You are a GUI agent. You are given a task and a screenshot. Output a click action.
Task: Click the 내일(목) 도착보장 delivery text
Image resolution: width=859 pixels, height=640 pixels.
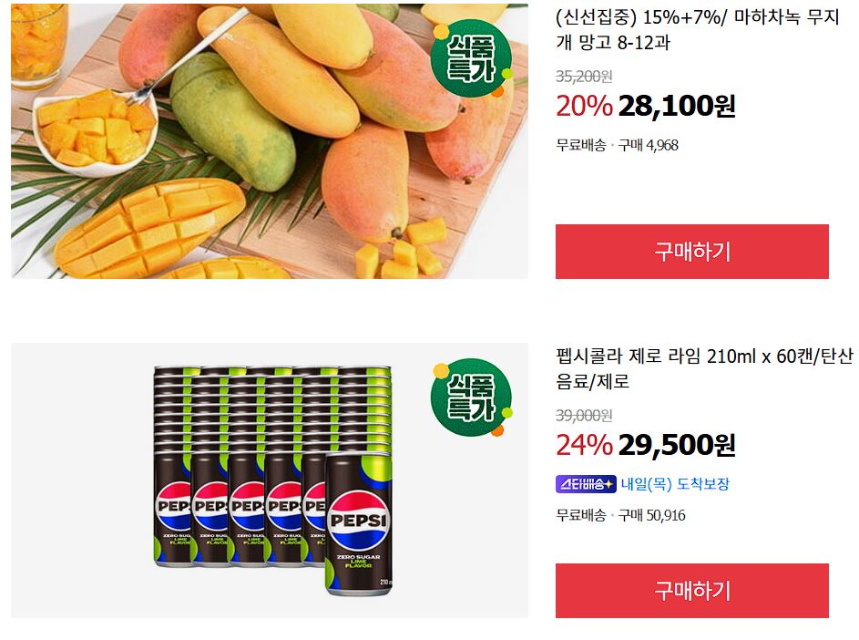pyautogui.click(x=675, y=484)
